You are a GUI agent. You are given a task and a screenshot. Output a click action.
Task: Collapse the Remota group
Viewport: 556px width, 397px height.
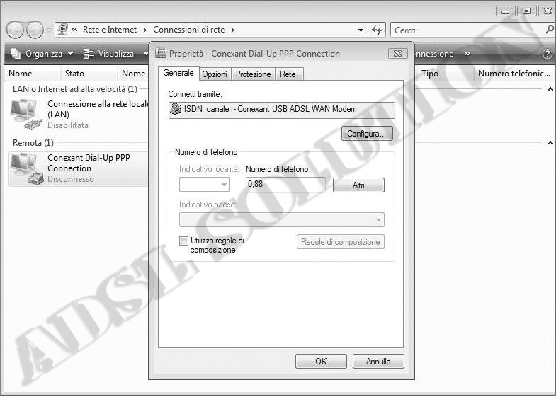[551, 143]
